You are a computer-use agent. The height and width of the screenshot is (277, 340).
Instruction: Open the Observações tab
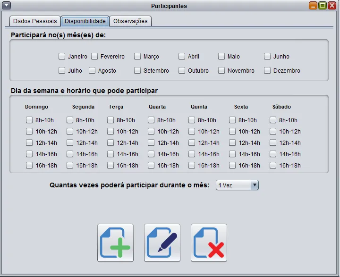tap(130, 21)
